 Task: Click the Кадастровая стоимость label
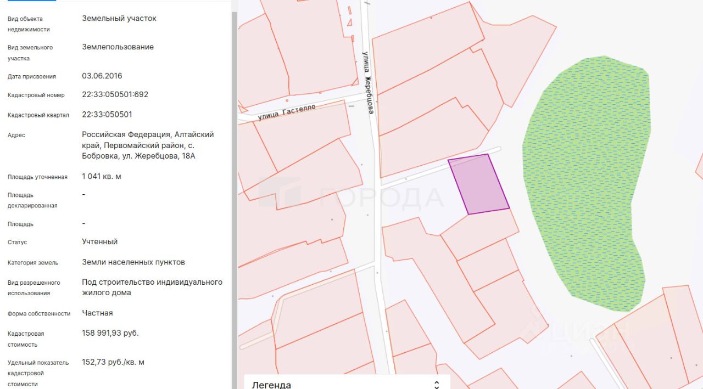(x=26, y=339)
